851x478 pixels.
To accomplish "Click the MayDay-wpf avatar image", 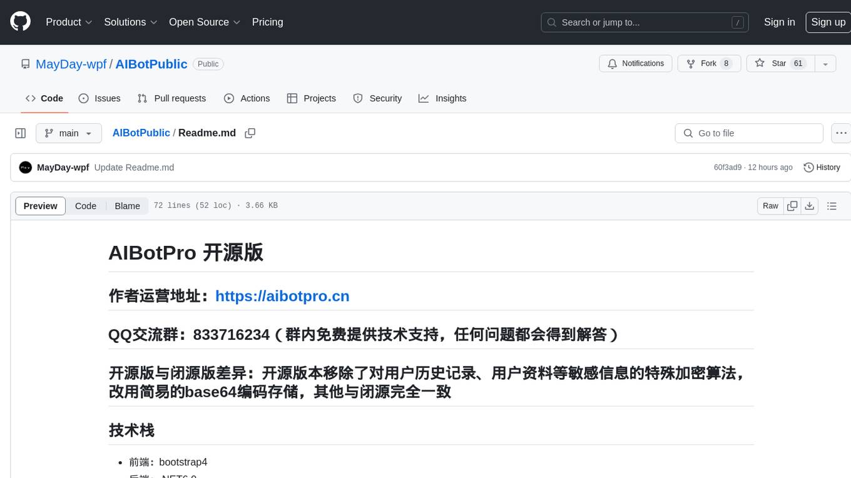I will (x=26, y=167).
